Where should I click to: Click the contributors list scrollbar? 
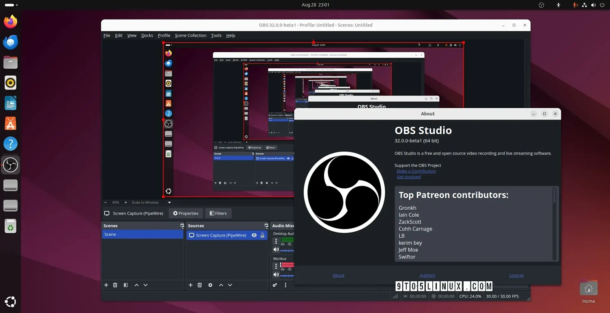coord(554,196)
